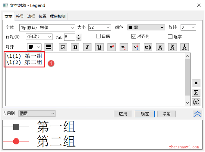Viewport: 205px width, 152px height.
Task: Open the font dropdown showing 宋体
Action: pos(47,28)
